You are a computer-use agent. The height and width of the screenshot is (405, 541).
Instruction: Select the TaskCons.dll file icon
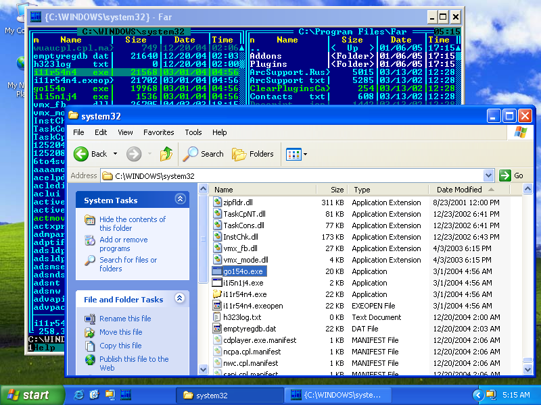pos(217,225)
